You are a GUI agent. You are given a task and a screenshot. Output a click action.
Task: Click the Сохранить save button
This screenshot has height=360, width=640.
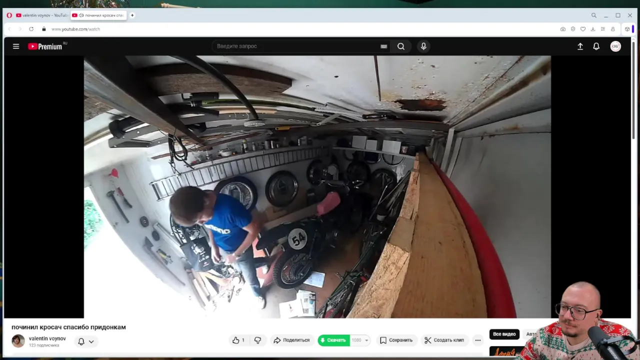[396, 340]
